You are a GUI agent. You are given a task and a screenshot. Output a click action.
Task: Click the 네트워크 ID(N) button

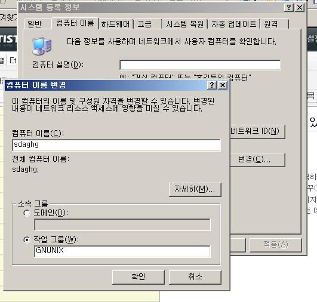coord(257,131)
